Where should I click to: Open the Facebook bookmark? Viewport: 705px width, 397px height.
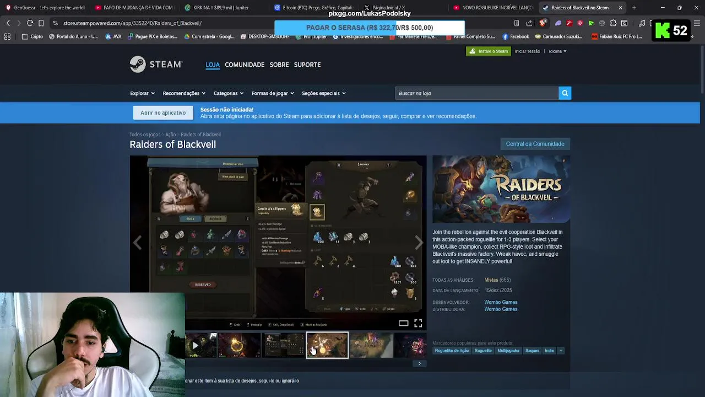point(515,36)
